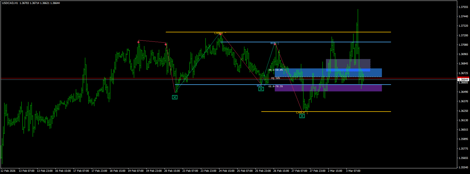Click the 61.8-70.5% Fibonacci label
This screenshot has height=174, width=470.
click(x=276, y=86)
